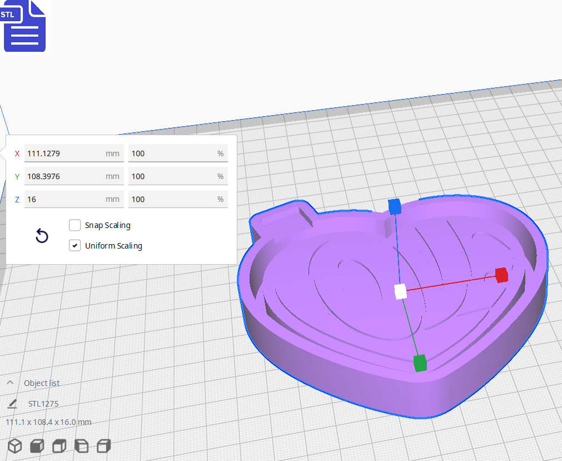
Task: Collapse the Object list panel
Action: (x=10, y=383)
